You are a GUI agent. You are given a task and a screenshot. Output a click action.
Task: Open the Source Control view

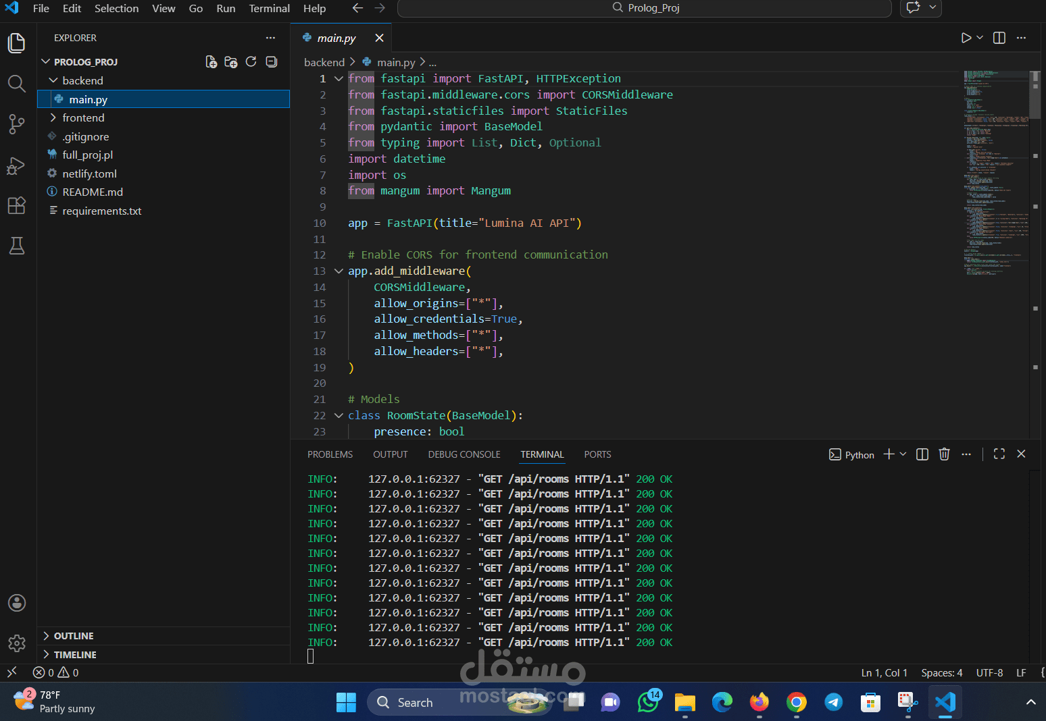tap(16, 124)
